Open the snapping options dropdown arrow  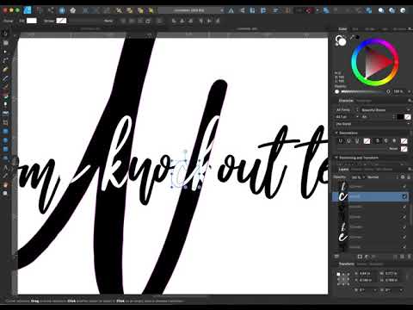click(317, 10)
